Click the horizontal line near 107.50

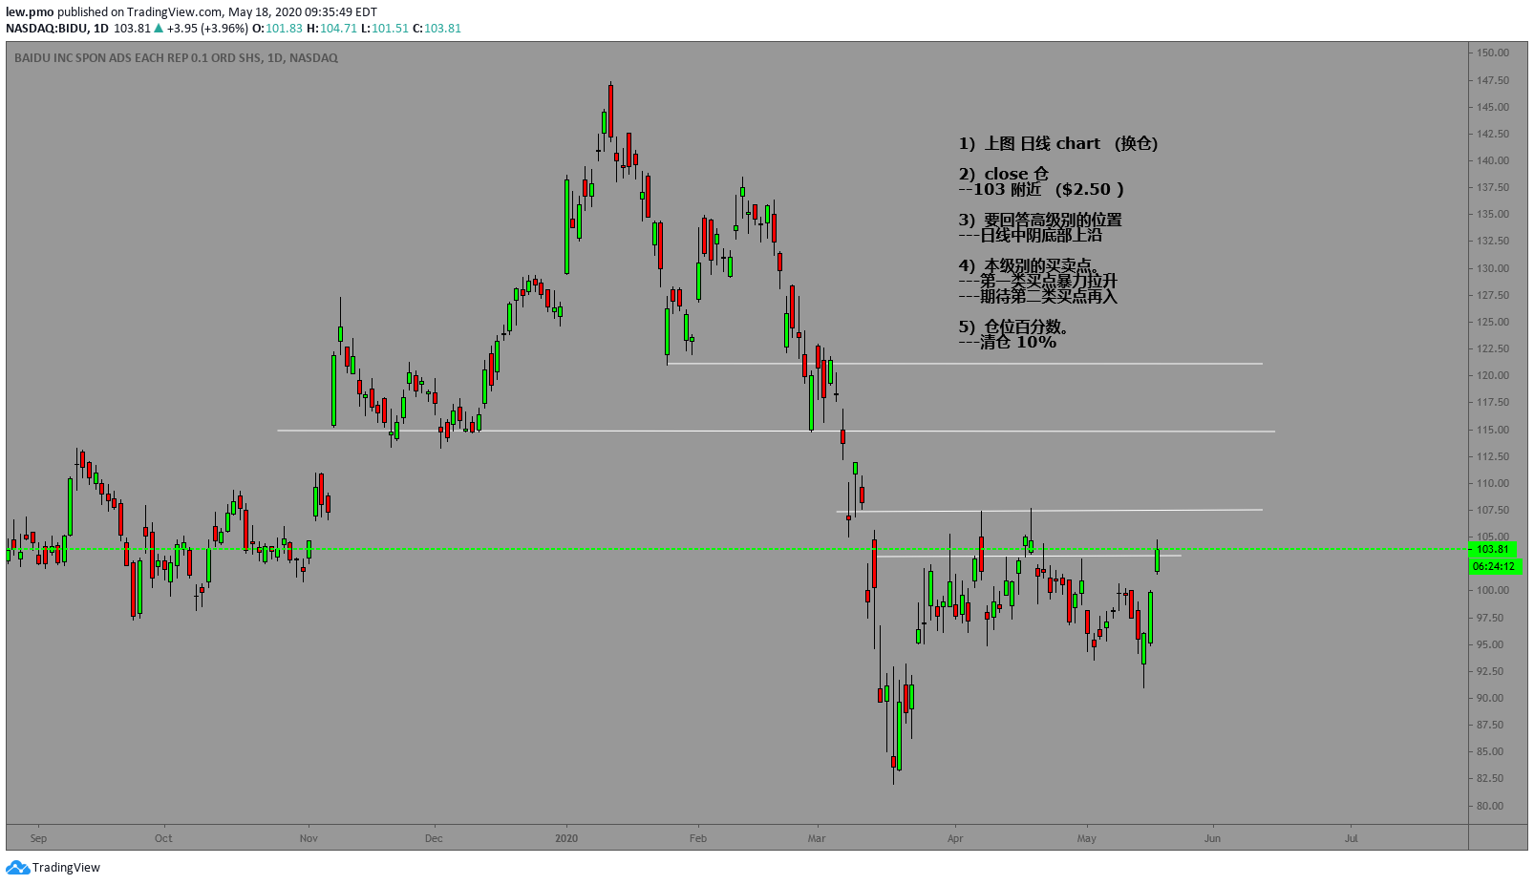pyautogui.click(x=1049, y=511)
